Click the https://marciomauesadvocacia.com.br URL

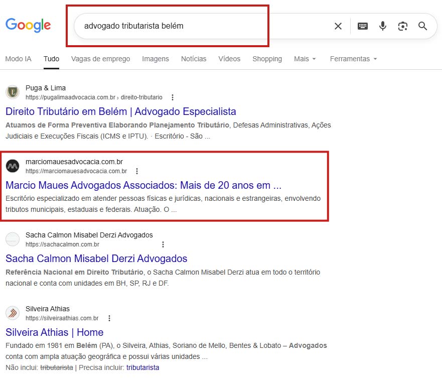click(x=76, y=171)
